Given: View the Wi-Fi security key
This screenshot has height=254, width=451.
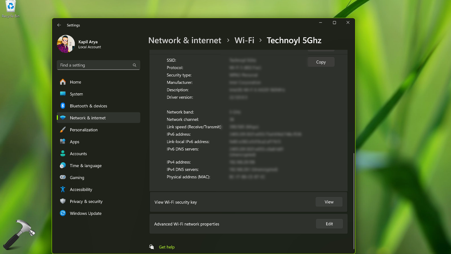Looking at the screenshot, I should [329, 202].
